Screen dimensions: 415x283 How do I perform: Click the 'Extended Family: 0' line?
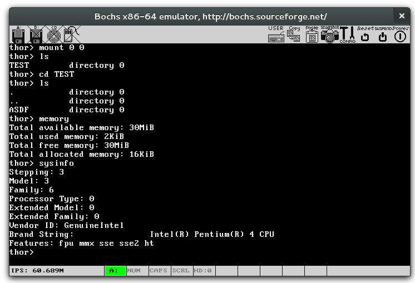55,217
